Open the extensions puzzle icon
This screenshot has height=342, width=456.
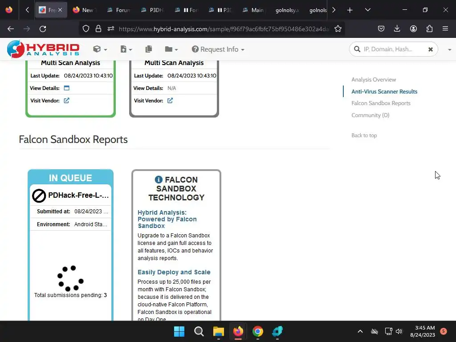click(x=429, y=29)
